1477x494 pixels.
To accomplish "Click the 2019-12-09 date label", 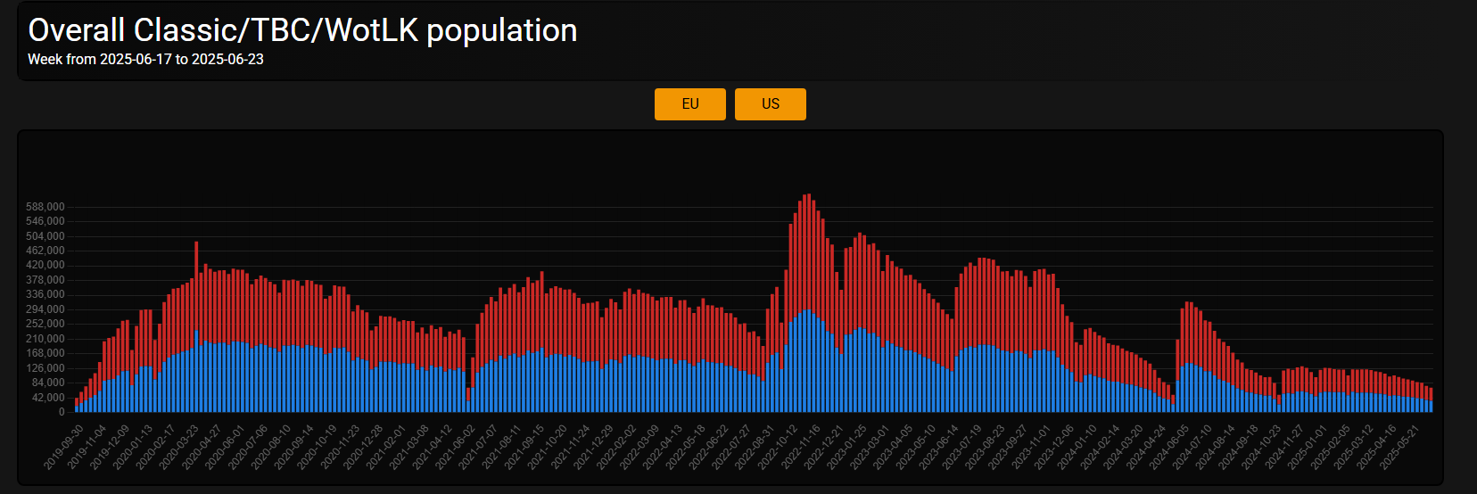I will pos(110,447).
